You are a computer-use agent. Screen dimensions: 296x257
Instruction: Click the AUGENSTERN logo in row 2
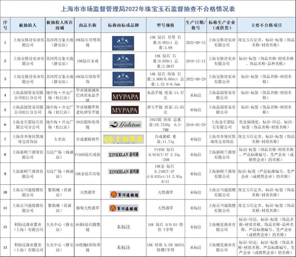point(123,61)
